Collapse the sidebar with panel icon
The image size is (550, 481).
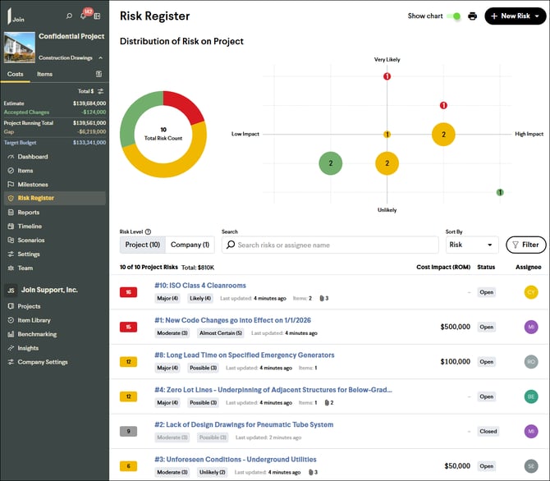coord(98,16)
